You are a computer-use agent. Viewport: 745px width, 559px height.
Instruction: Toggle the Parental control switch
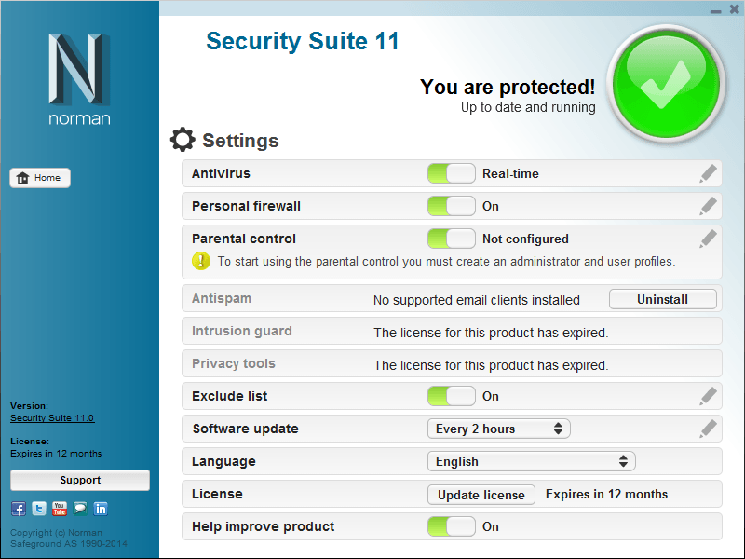[451, 239]
